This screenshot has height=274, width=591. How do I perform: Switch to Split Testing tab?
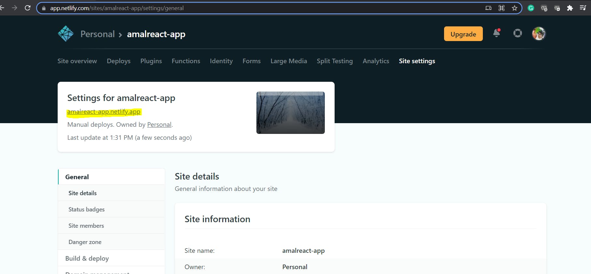[335, 61]
